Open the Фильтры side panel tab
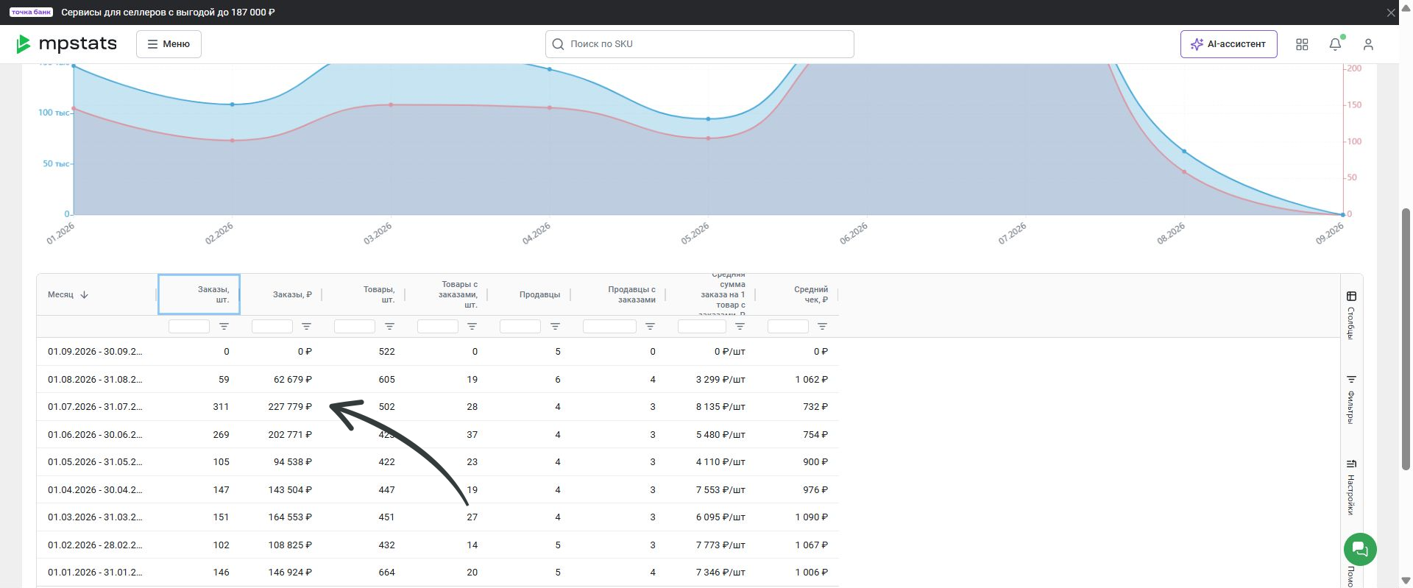Viewport: 1413px width, 588px height. [1351, 400]
